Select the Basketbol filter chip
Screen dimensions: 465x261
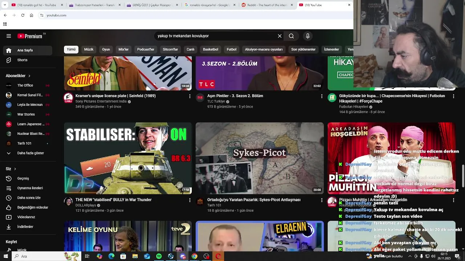click(210, 49)
